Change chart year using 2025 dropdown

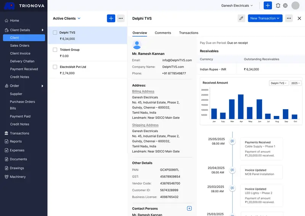[x=295, y=83]
